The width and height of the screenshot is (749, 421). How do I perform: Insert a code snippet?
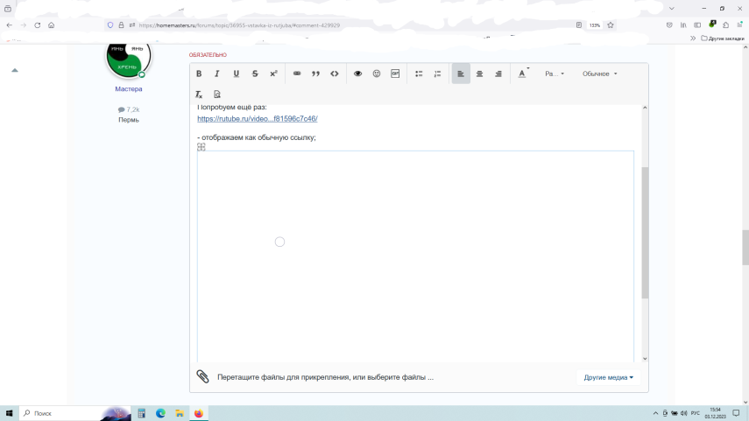pyautogui.click(x=335, y=74)
